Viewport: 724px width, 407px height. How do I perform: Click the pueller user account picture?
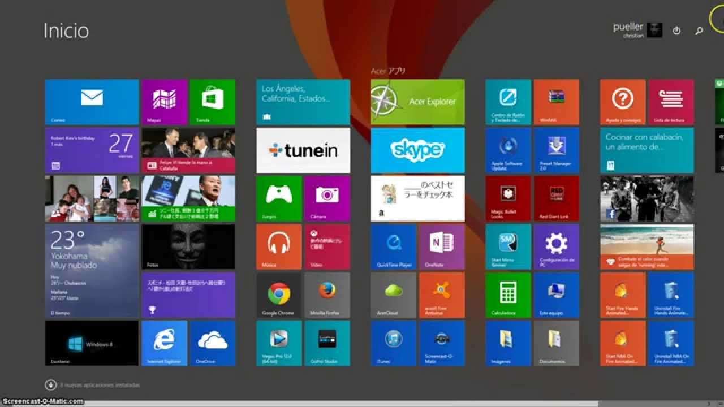(x=654, y=31)
